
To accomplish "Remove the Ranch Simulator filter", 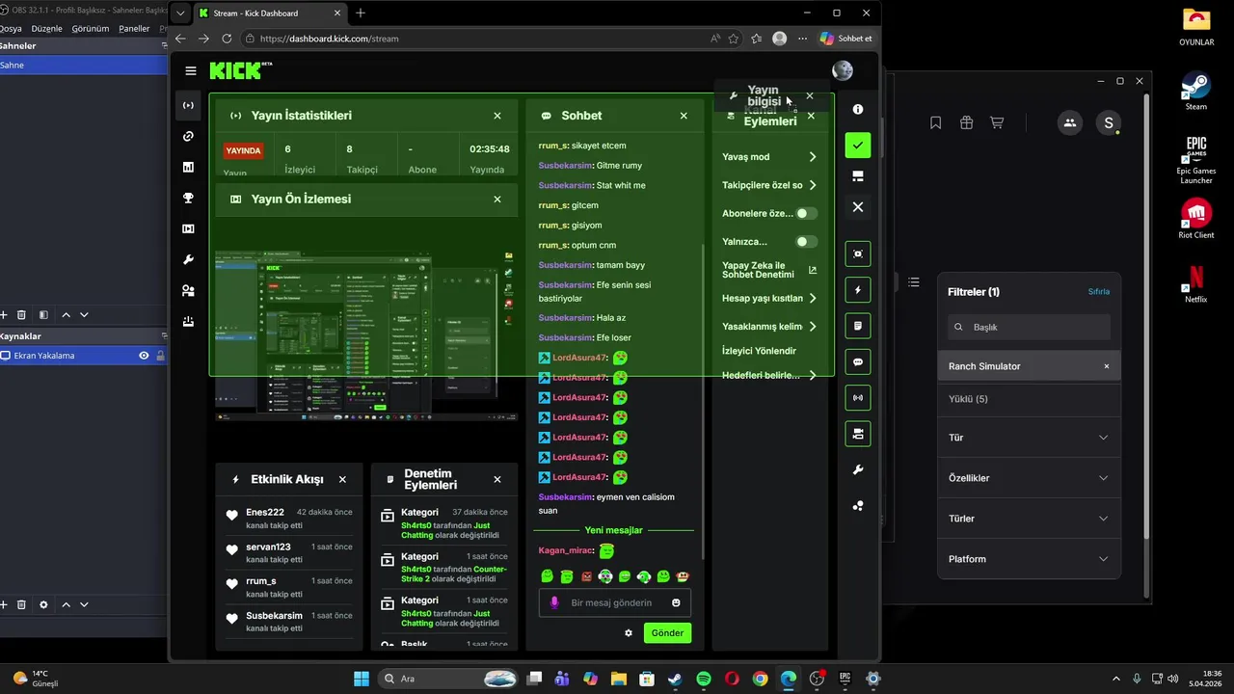I will tap(1107, 366).
